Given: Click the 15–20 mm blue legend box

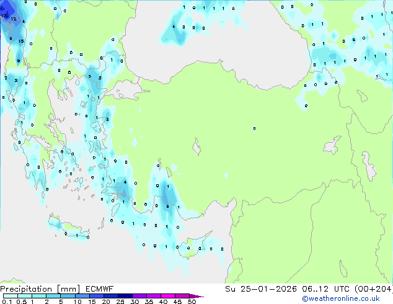Looking at the screenshot, I should [x=96, y=296].
